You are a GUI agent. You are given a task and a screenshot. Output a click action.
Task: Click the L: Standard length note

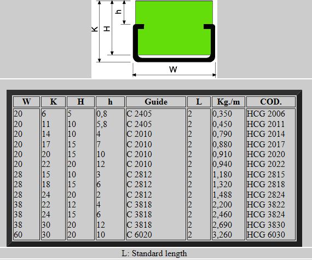(x=154, y=253)
